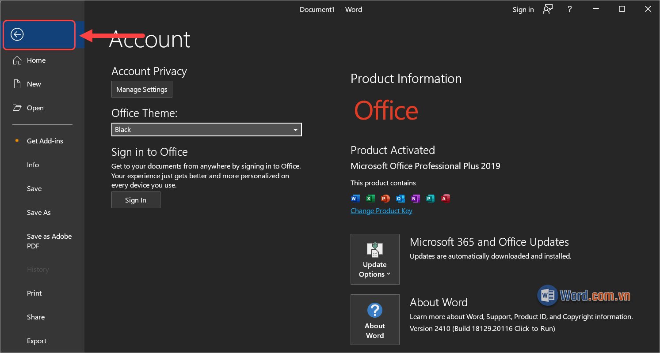Click the "Microsoft 365 and Office Updates" heading

coord(489,242)
